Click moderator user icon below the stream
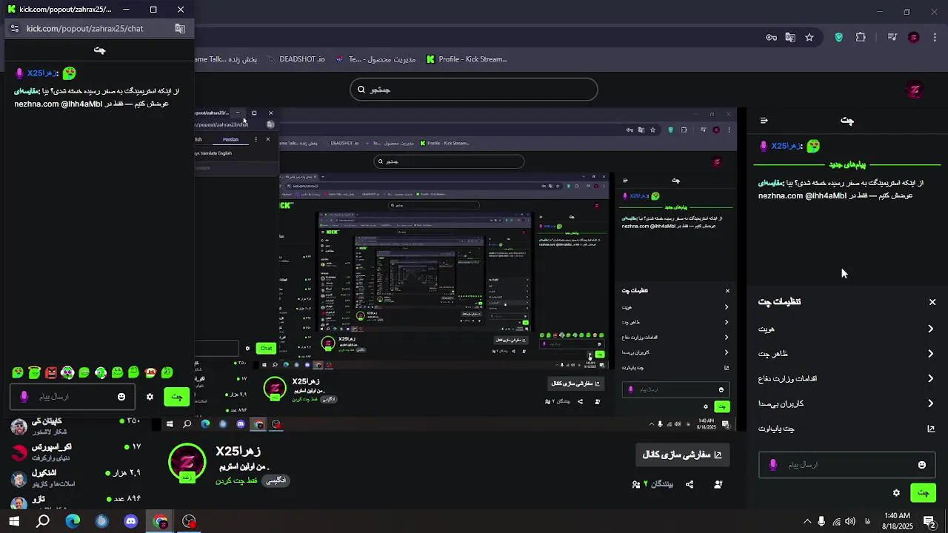 [x=718, y=484]
